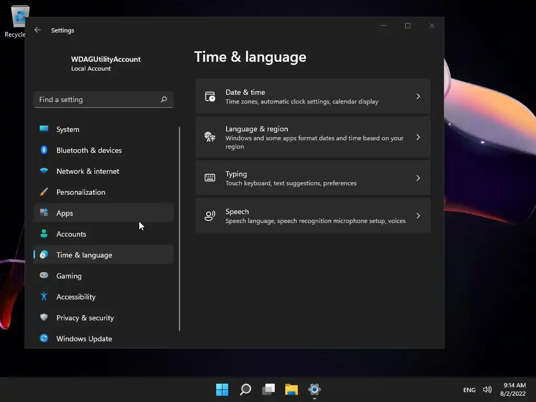Click the 'Time & language' page heading
Image resolution: width=536 pixels, height=402 pixels.
(x=250, y=57)
